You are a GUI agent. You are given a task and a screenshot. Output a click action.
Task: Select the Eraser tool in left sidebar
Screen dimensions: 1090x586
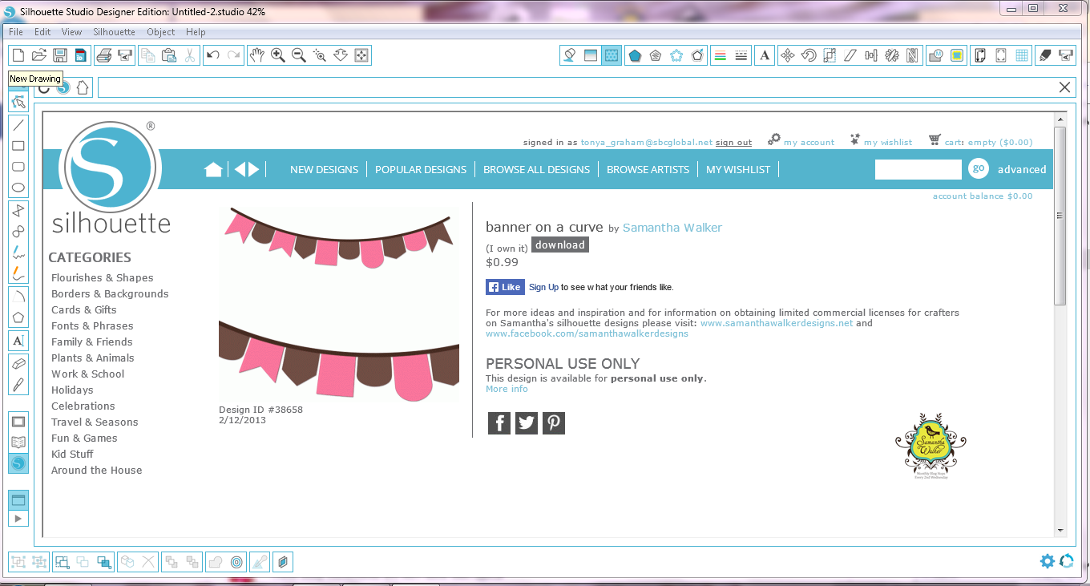coord(18,363)
